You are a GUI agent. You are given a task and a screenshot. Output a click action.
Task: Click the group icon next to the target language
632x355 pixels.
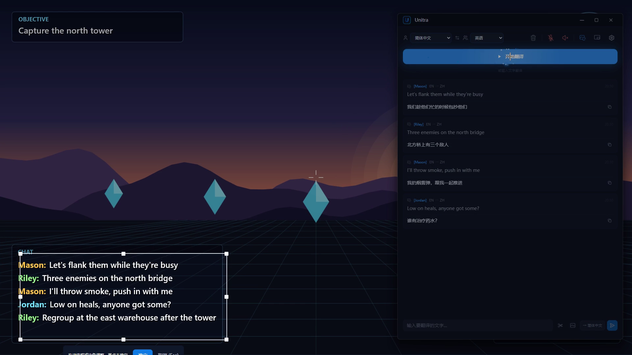coord(465,38)
